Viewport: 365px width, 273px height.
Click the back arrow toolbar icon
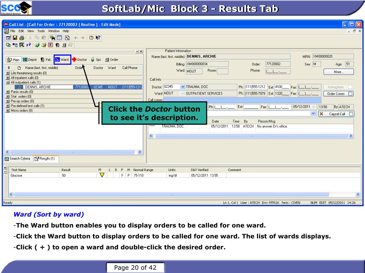[76, 38]
